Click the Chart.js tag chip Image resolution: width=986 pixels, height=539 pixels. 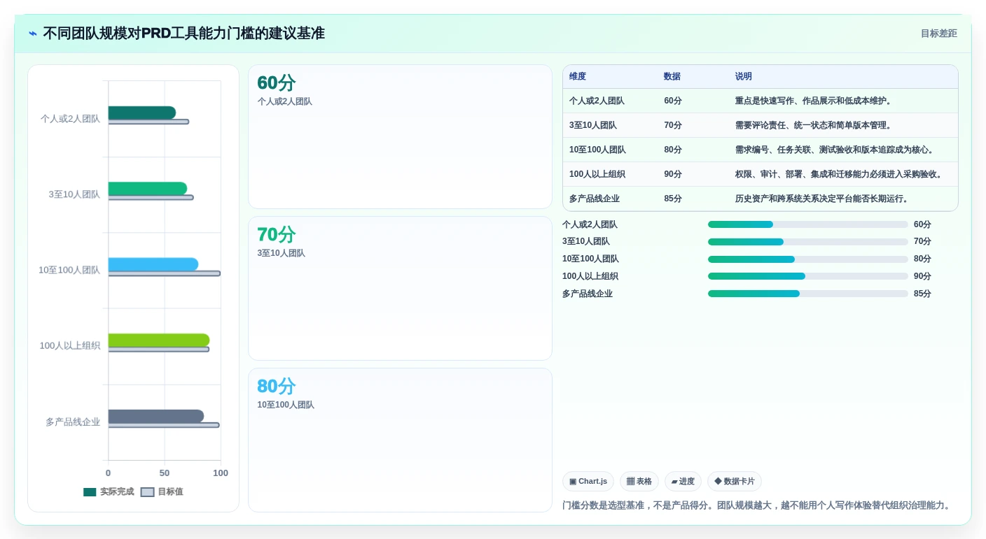[x=588, y=482]
